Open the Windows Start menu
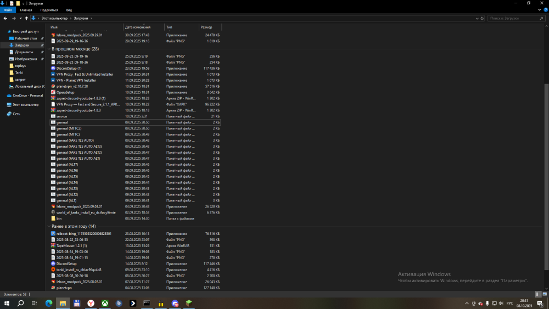549x309 pixels. [x=7, y=303]
